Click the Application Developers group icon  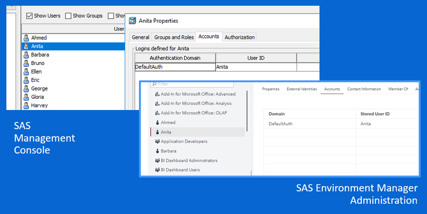click(x=157, y=142)
